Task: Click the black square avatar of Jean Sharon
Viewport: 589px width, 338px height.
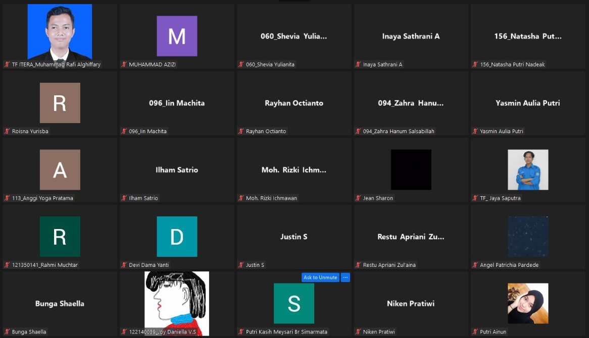Action: pyautogui.click(x=411, y=170)
